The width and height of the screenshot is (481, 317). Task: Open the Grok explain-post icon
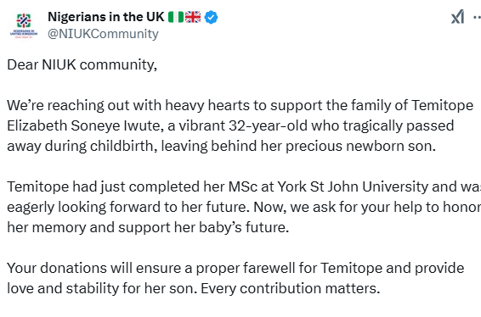click(457, 16)
